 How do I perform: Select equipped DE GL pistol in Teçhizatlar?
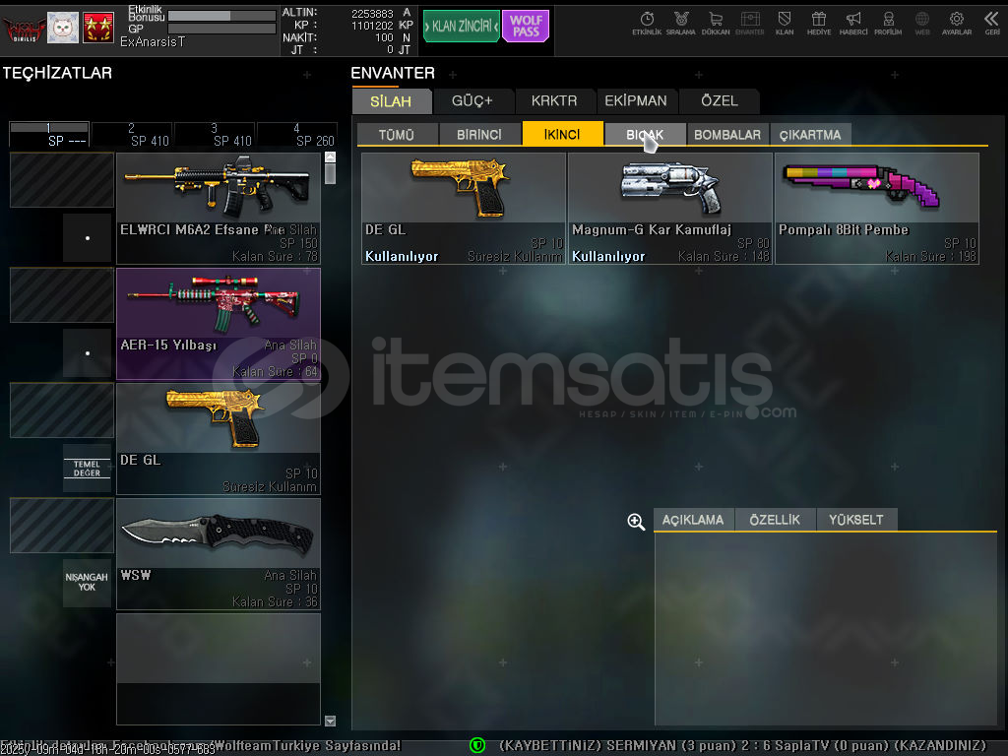(219, 438)
